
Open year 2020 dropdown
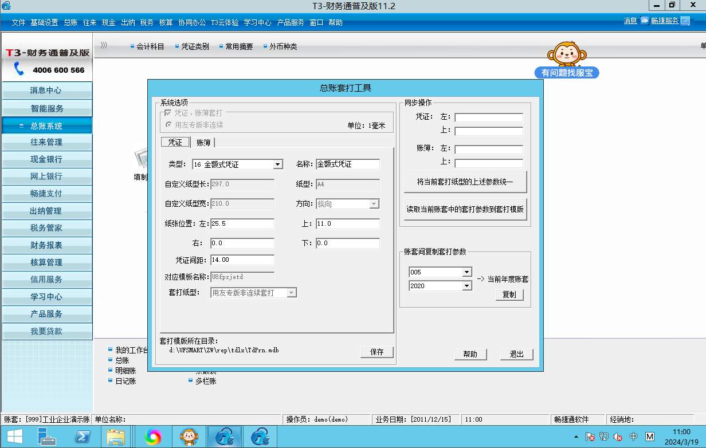tap(466, 285)
